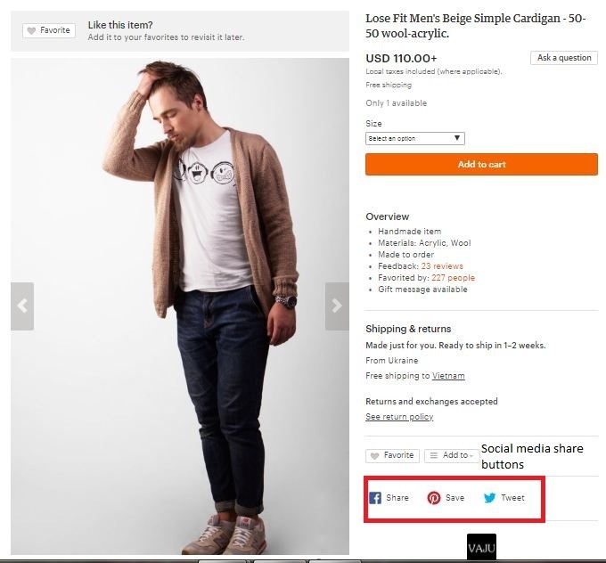Open the Size select dropdown
The width and height of the screenshot is (606, 563).
(x=415, y=138)
